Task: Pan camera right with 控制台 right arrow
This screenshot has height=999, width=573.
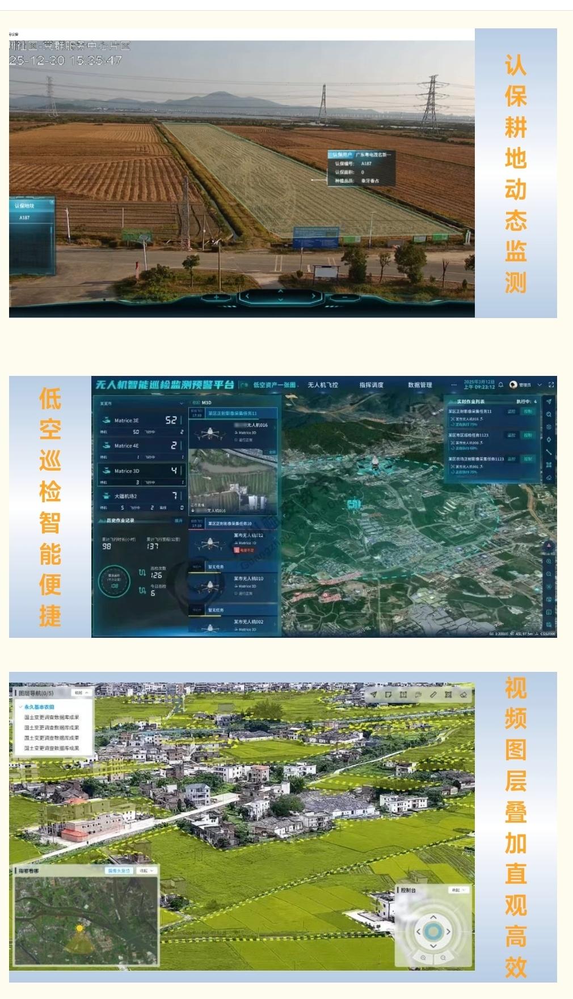Action: pos(448,932)
